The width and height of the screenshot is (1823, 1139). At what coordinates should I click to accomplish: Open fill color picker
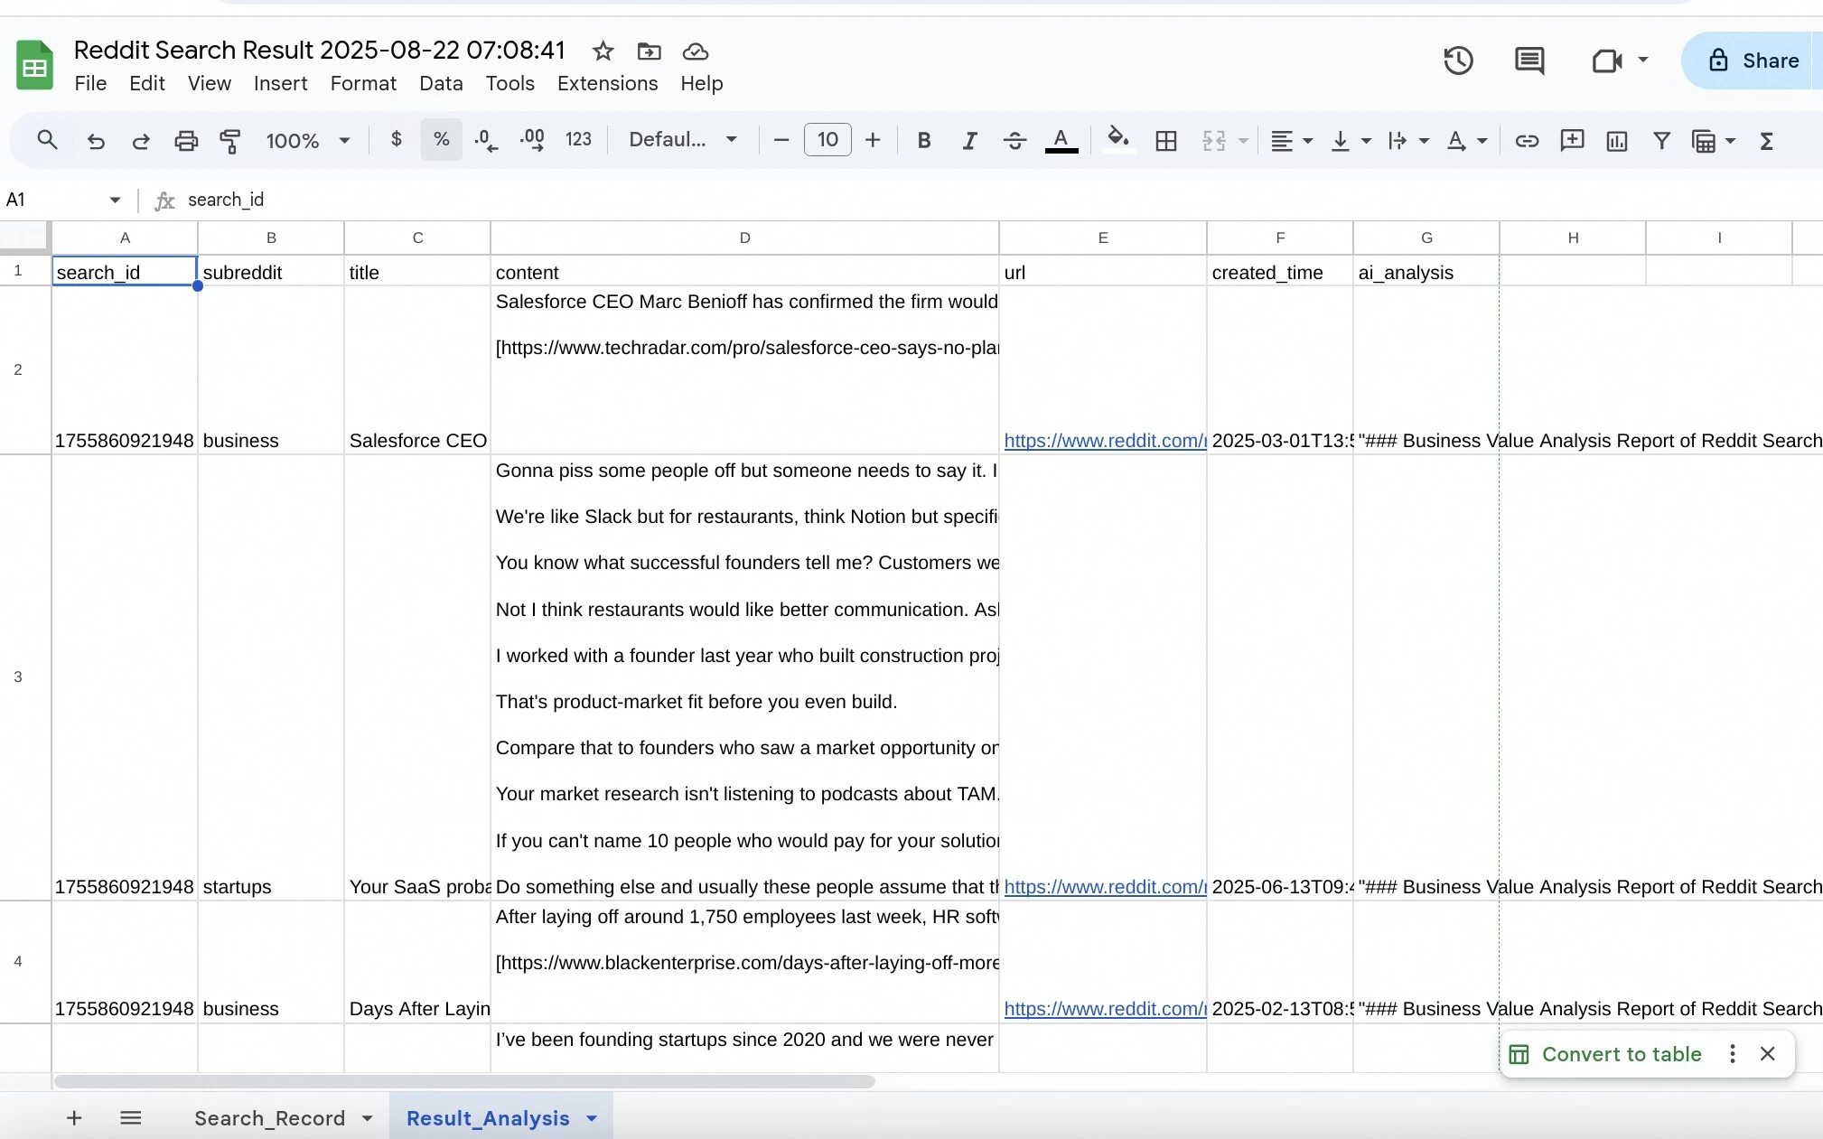(1118, 139)
